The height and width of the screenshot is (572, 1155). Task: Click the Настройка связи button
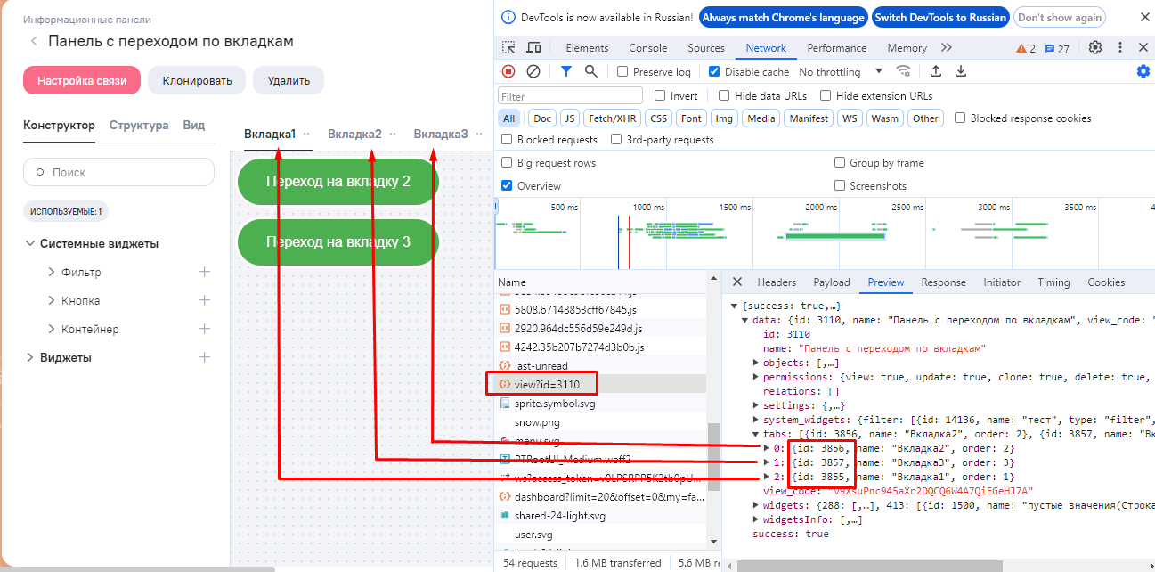coord(82,80)
